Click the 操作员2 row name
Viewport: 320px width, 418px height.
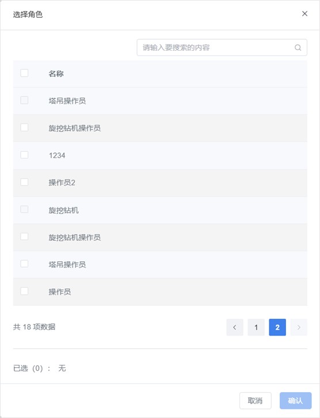click(x=62, y=183)
